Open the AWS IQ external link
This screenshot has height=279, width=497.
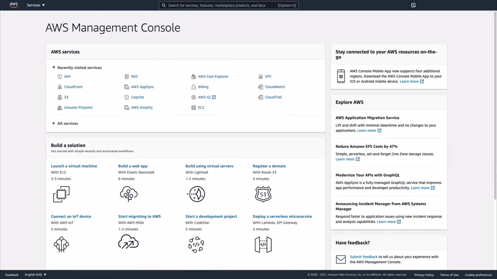pos(207,97)
